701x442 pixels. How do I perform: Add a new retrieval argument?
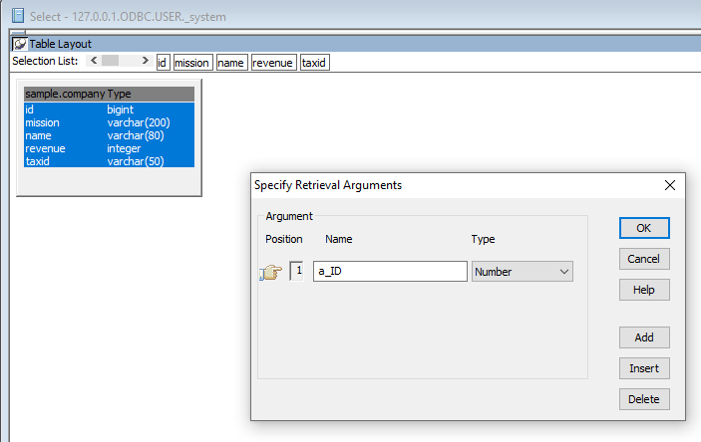(643, 337)
